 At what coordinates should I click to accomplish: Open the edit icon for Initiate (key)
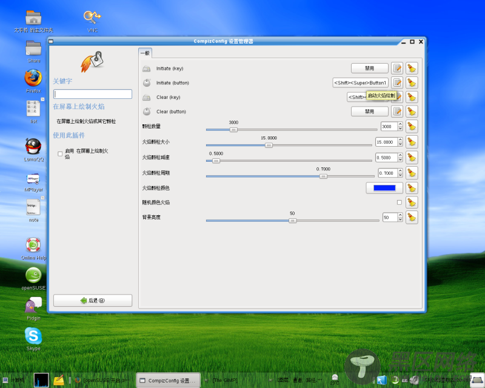[397, 68]
